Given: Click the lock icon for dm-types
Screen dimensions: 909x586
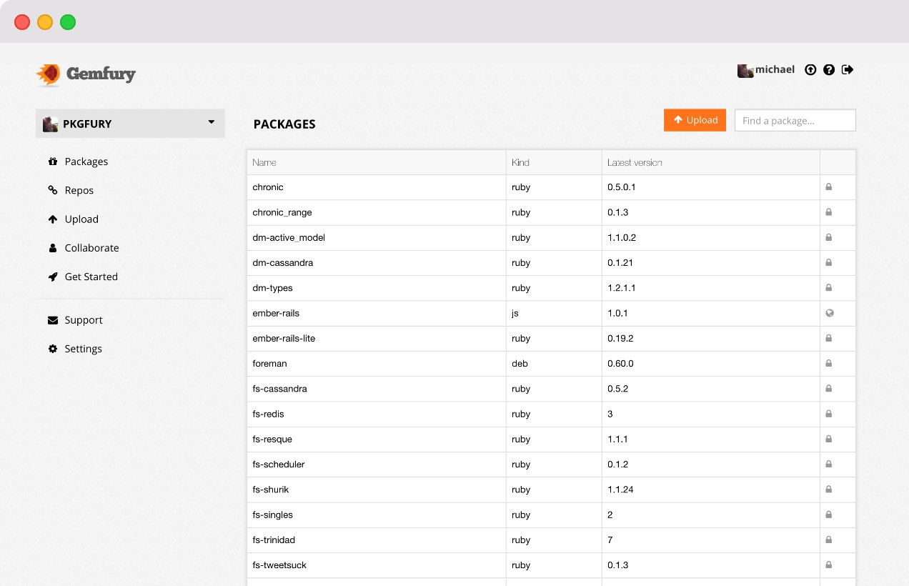Looking at the screenshot, I should pos(829,288).
